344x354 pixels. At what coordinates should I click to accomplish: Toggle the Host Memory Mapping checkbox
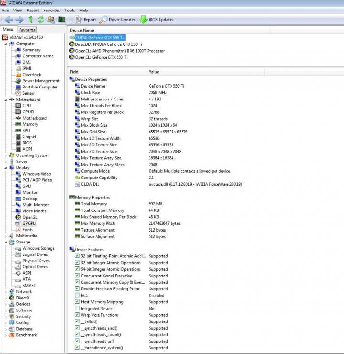(x=77, y=302)
